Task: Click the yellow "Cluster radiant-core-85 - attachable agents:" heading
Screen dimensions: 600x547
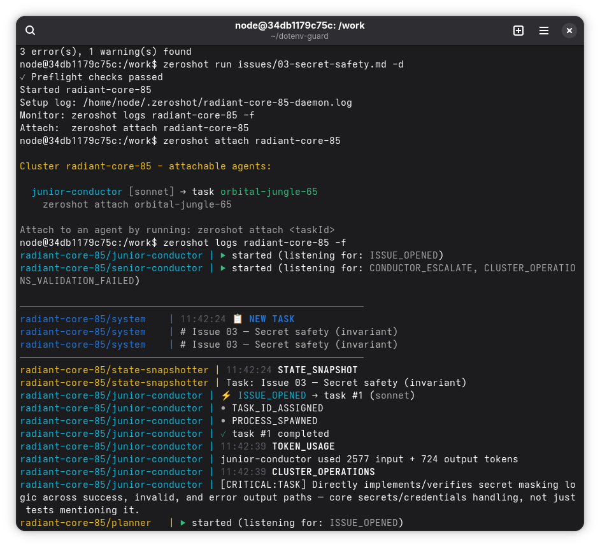Action: pyautogui.click(x=145, y=166)
